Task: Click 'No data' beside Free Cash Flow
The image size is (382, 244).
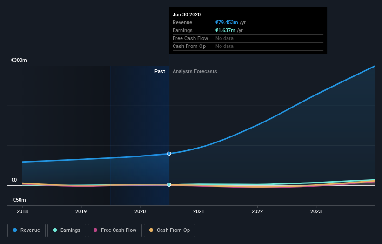Action: pos(224,38)
